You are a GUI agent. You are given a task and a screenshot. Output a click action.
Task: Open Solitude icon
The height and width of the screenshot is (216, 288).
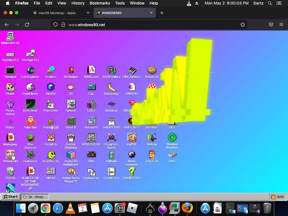click(x=111, y=156)
